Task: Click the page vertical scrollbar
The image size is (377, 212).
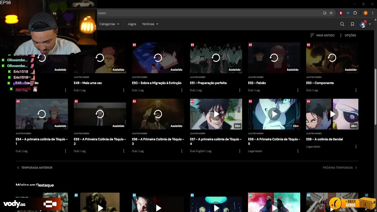Action: point(375,97)
